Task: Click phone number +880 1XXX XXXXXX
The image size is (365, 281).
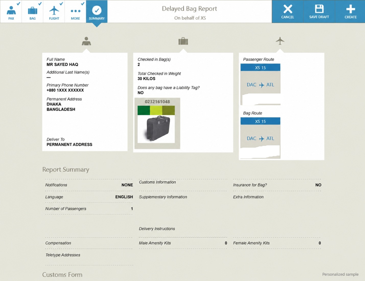Action: pyautogui.click(x=65, y=90)
